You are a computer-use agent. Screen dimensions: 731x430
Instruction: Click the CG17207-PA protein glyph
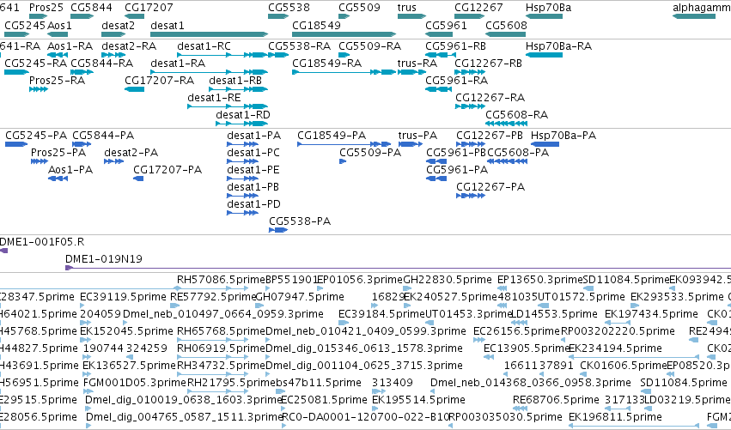pyautogui.click(x=138, y=179)
